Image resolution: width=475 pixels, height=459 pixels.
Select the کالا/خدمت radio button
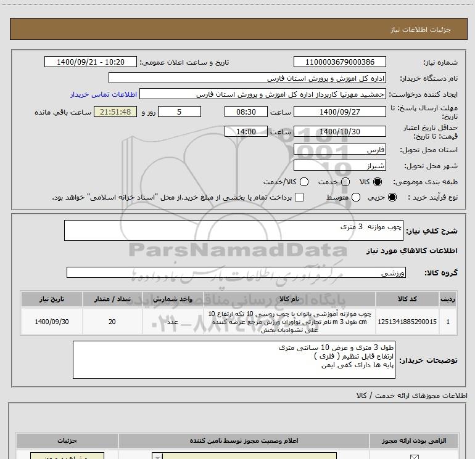tap(304, 182)
